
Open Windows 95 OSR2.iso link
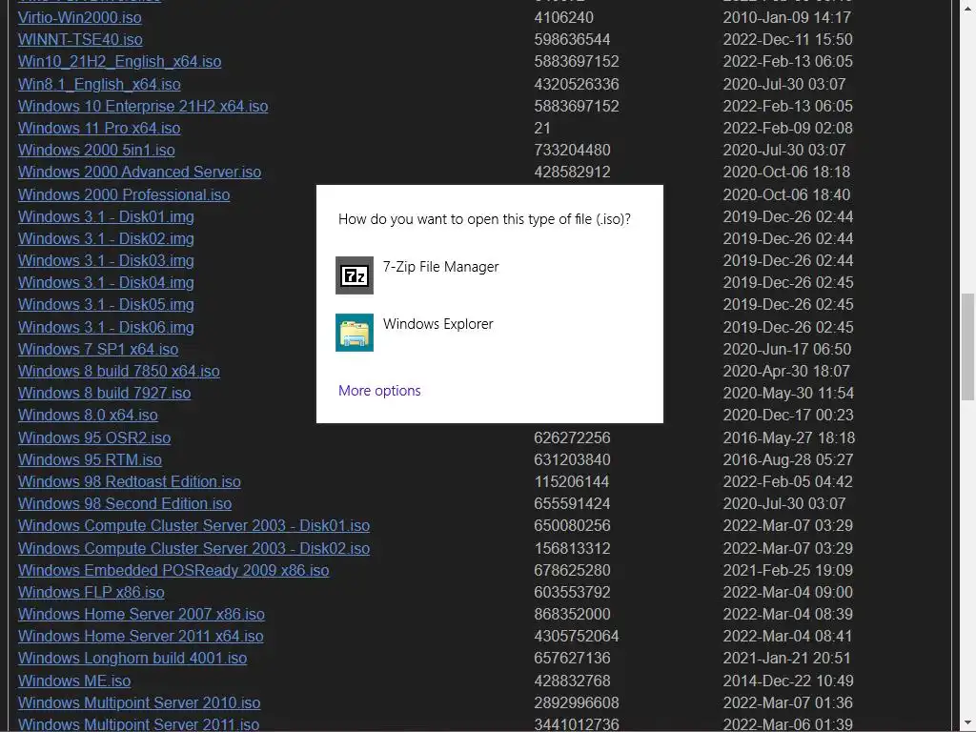click(94, 437)
